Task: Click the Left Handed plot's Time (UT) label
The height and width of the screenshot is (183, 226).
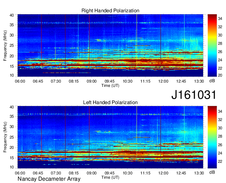Action: (x=110, y=177)
